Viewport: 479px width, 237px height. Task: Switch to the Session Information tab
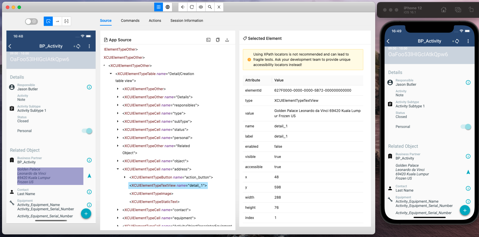pos(187,21)
